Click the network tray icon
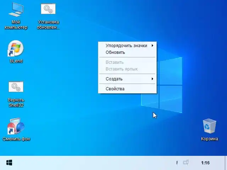 (x=186, y=163)
